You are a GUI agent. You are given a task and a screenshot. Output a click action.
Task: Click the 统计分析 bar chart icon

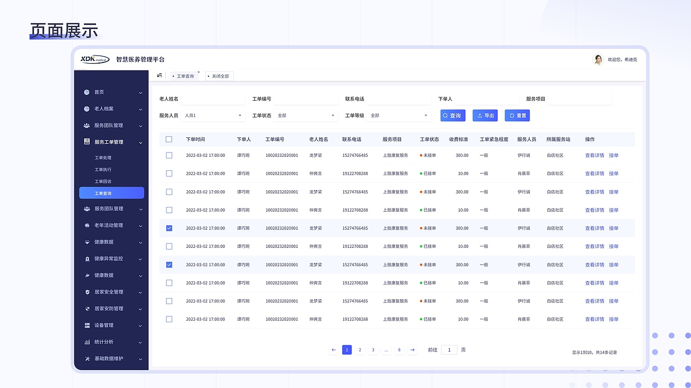(x=87, y=342)
